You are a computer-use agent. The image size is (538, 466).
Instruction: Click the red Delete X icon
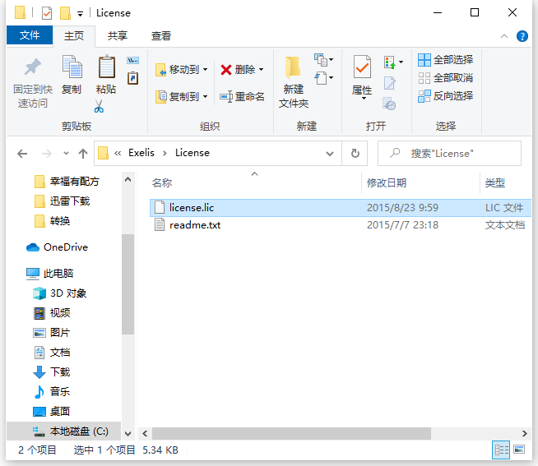click(225, 70)
